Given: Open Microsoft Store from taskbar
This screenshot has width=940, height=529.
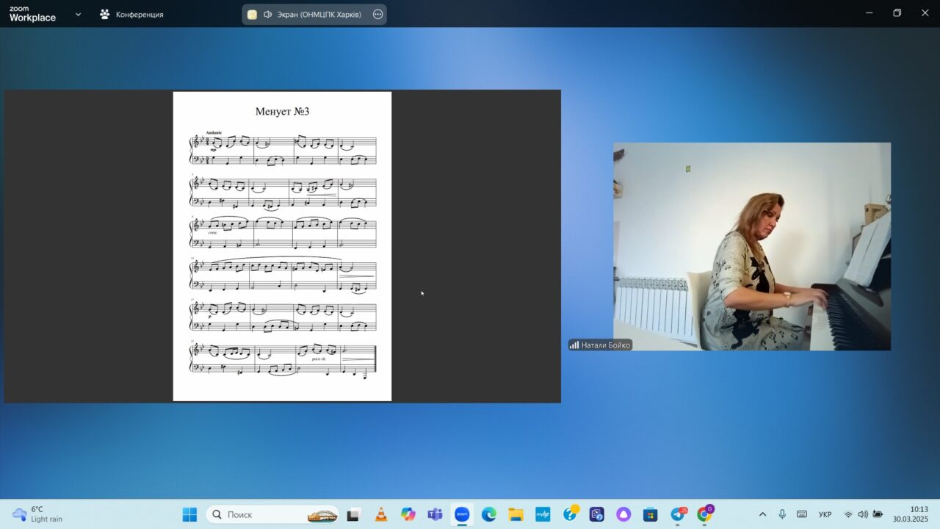Looking at the screenshot, I should (650, 514).
